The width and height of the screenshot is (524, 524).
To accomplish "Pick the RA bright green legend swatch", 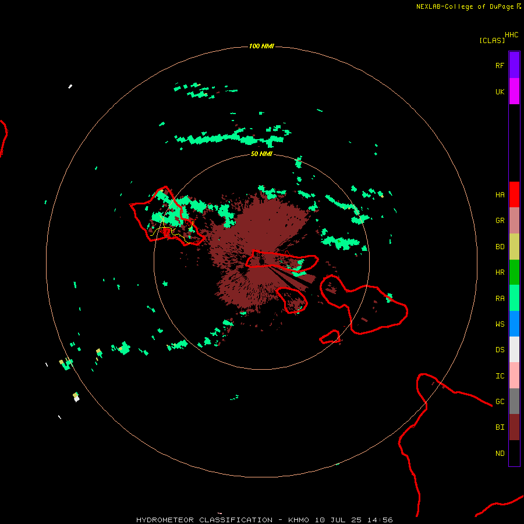I will (x=514, y=298).
